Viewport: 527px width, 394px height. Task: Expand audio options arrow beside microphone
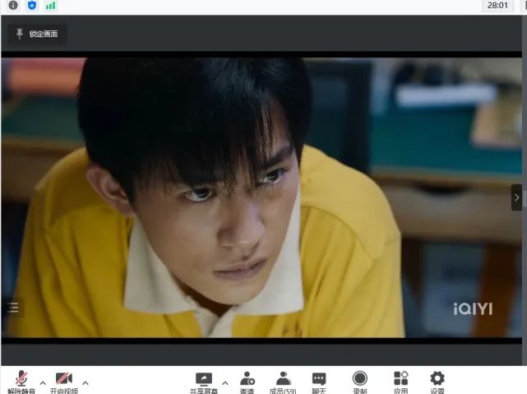pyautogui.click(x=43, y=382)
